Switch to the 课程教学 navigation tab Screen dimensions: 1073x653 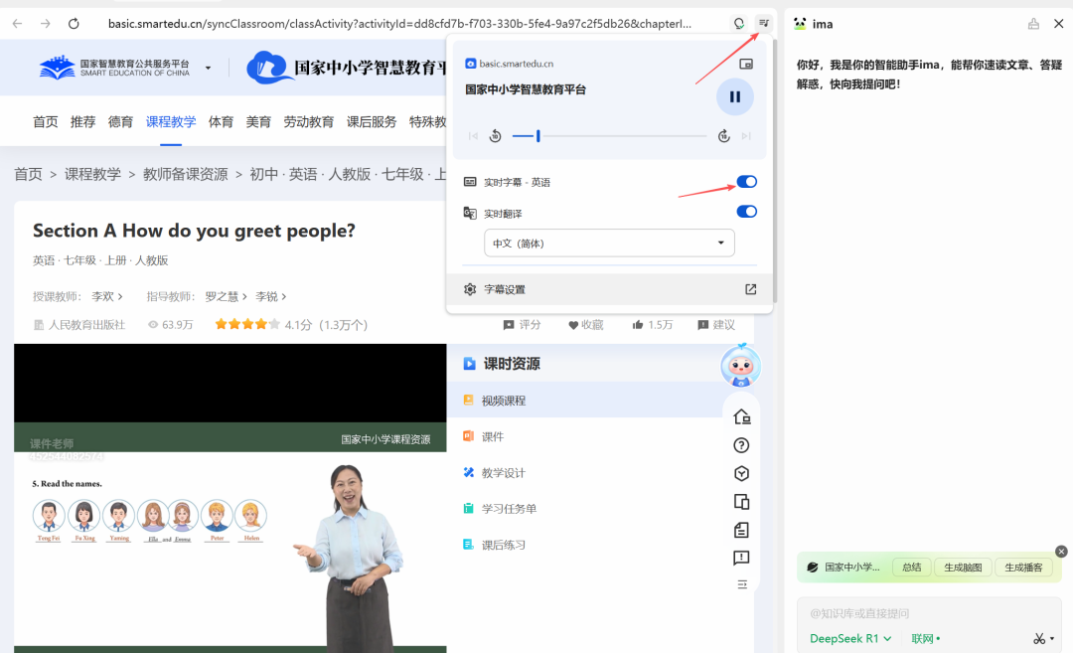coord(171,121)
